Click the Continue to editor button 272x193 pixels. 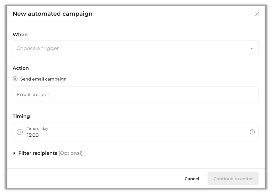(233, 179)
